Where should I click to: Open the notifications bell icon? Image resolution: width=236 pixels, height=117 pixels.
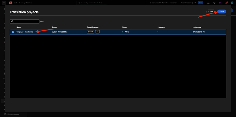click(x=226, y=3)
